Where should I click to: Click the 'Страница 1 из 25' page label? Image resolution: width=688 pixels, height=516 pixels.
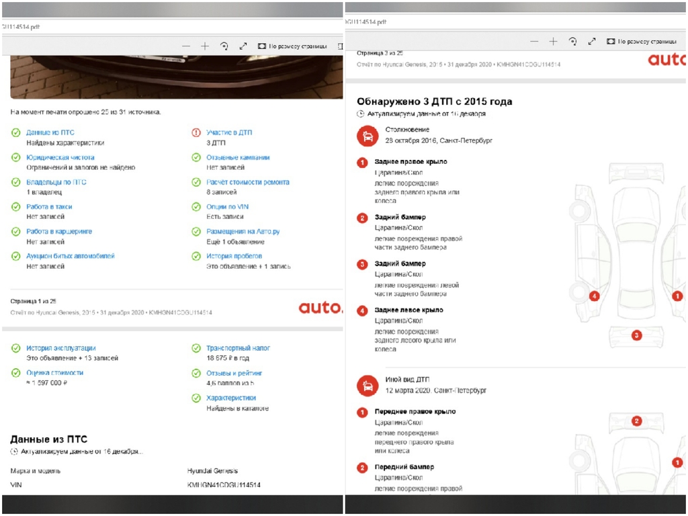pos(34,301)
